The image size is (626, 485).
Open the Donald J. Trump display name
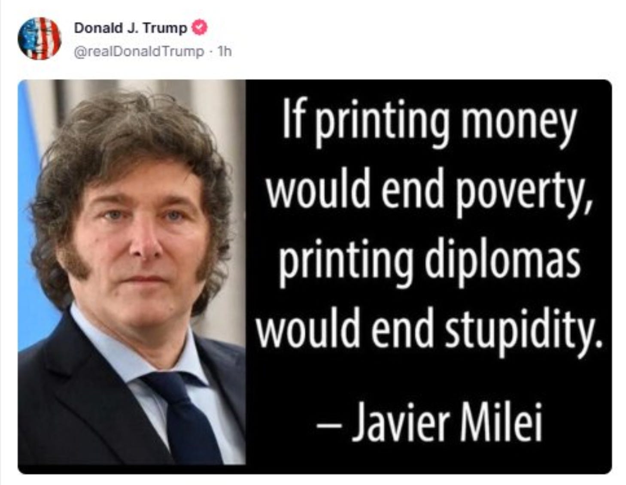131,28
